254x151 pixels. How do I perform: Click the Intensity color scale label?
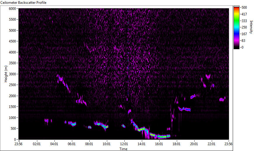[x=251, y=27]
